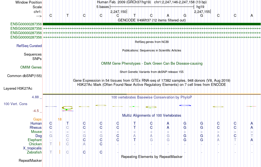Viewport: 261px width, 167px height.
Task: Click the 5 bases scale label
Action: tap(102, 7)
